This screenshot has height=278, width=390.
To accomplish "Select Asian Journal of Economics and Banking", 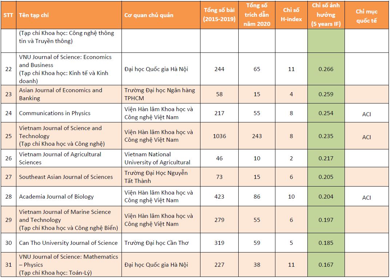I will click(x=69, y=94).
